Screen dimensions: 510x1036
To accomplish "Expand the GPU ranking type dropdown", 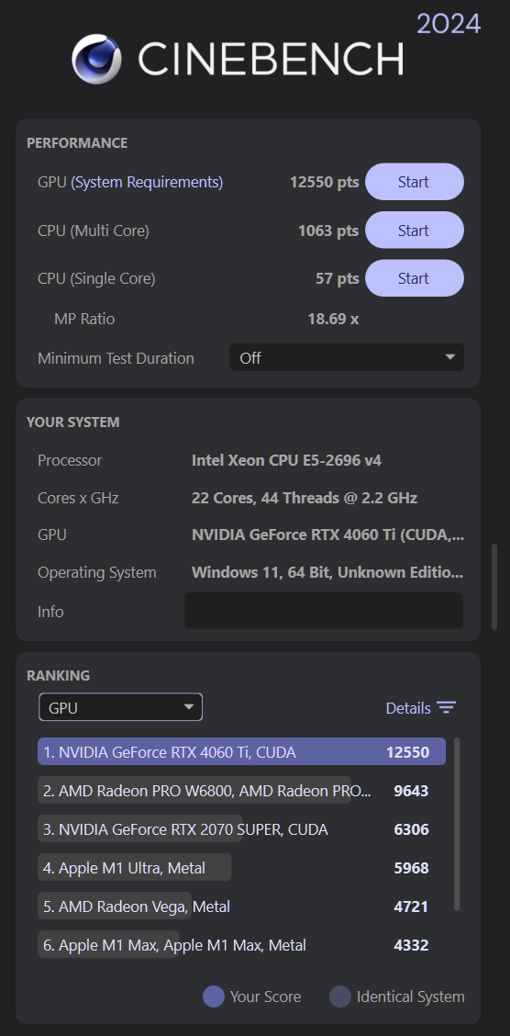I will pyautogui.click(x=121, y=707).
